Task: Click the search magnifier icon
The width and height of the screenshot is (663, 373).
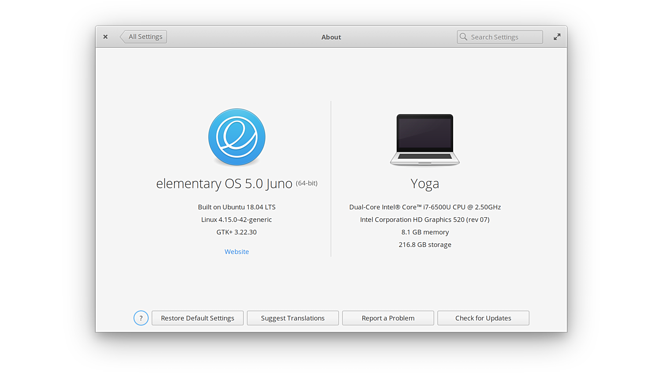Action: [463, 37]
